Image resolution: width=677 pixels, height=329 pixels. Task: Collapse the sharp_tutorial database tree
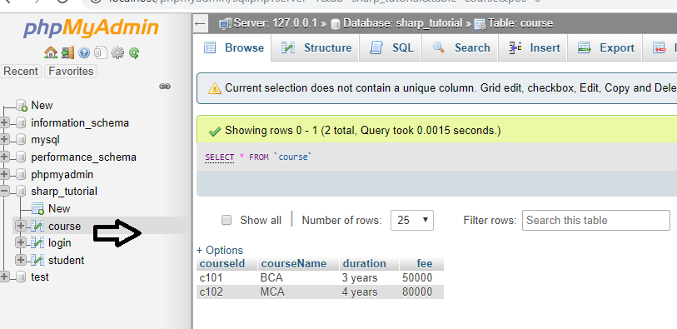pyautogui.click(x=4, y=192)
